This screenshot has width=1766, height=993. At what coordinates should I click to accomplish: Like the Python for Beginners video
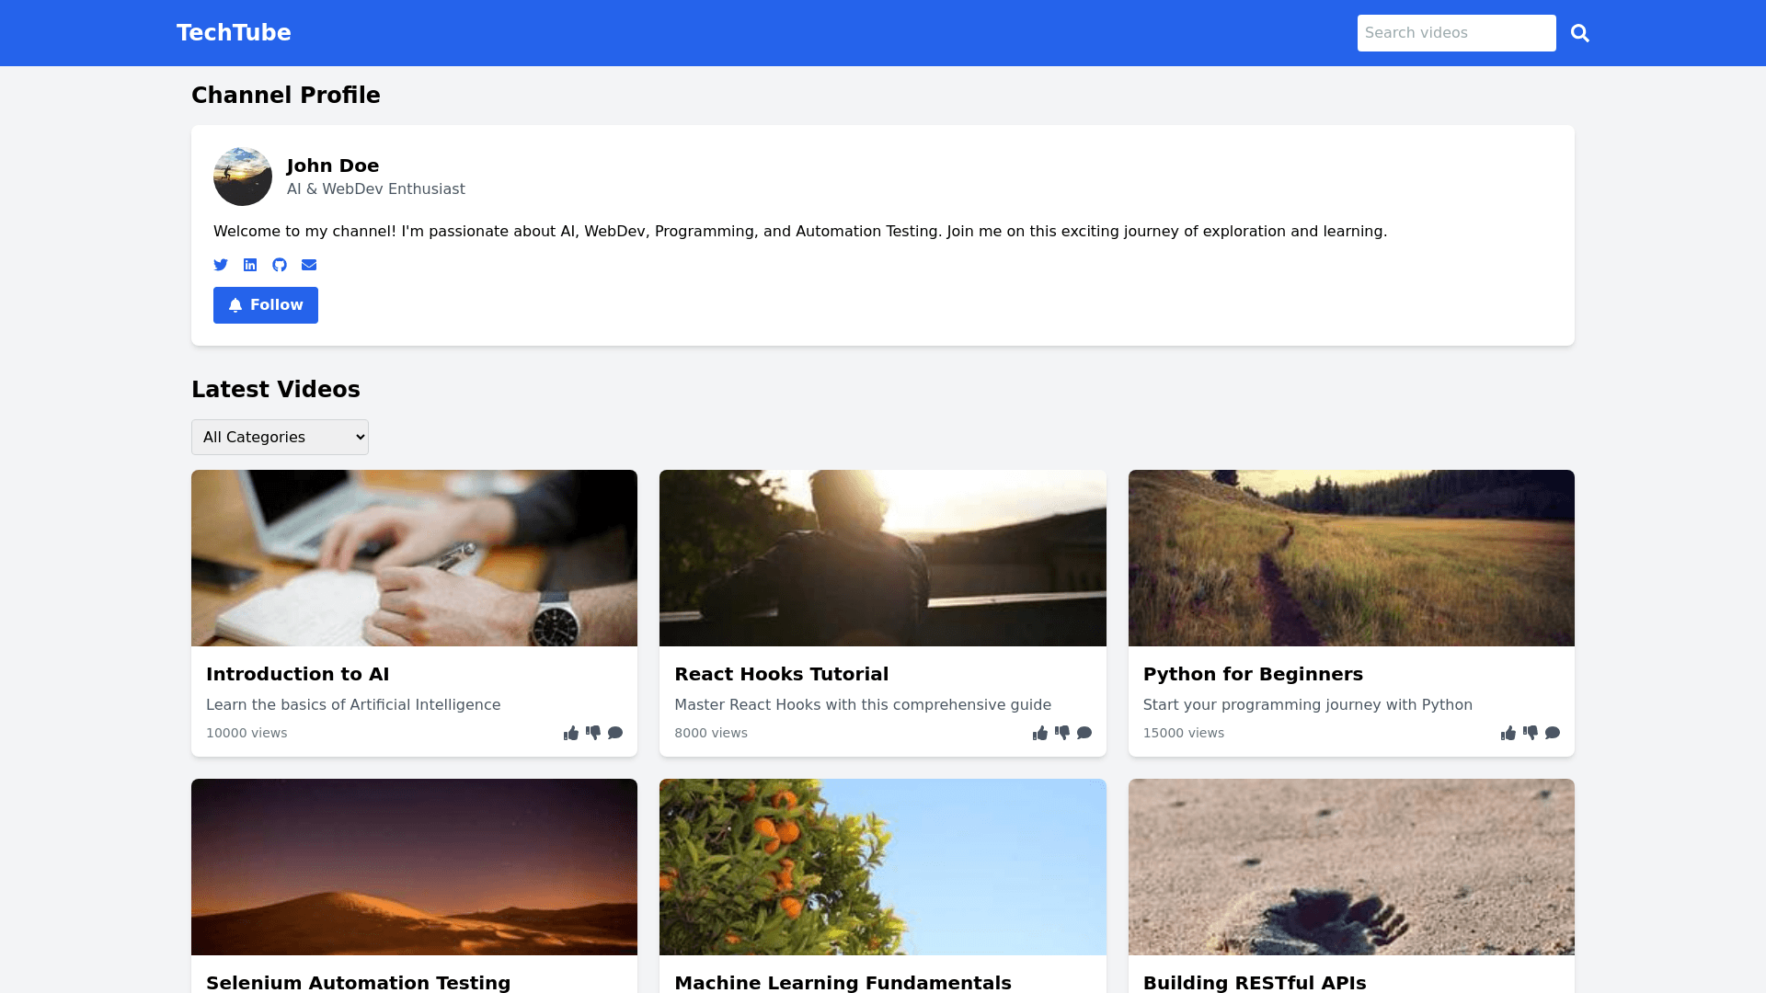pyautogui.click(x=1508, y=733)
